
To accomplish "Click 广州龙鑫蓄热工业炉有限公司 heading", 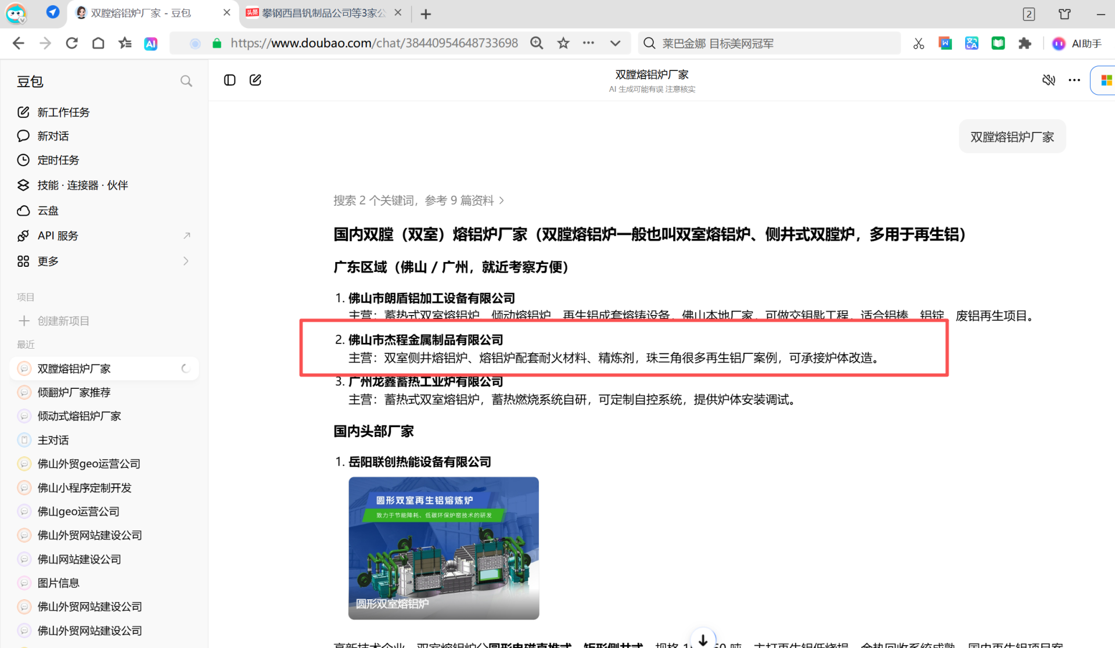I will (x=426, y=382).
